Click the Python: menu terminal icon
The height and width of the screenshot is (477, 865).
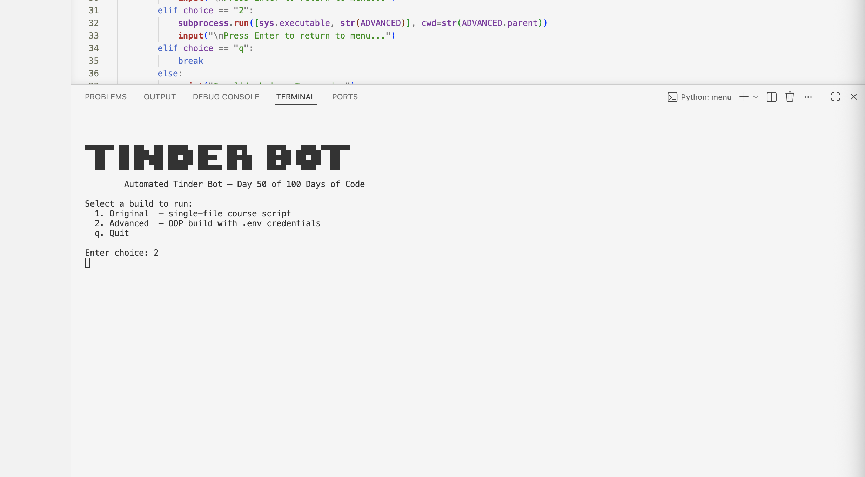point(672,97)
